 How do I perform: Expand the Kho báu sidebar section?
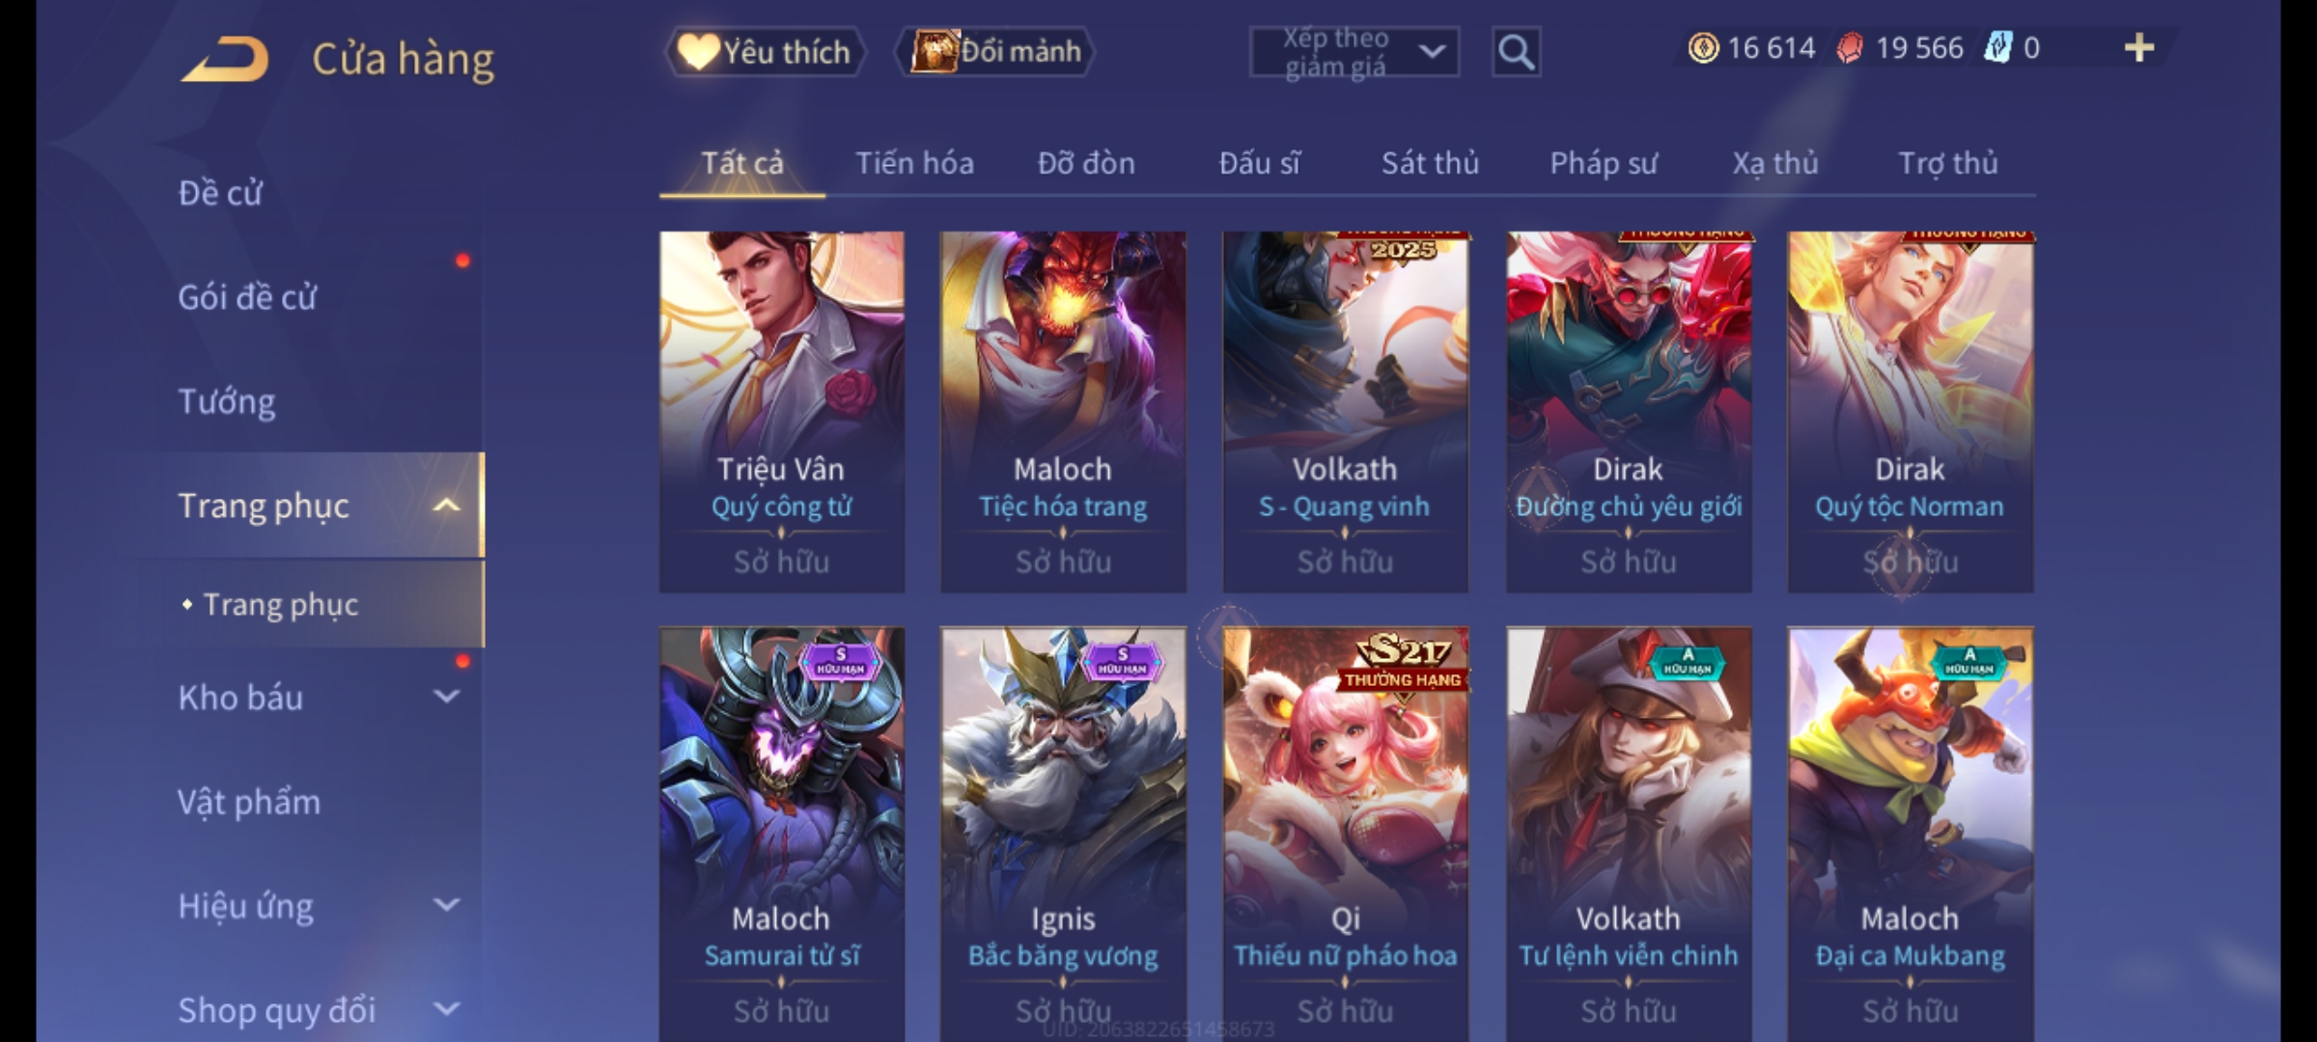point(445,697)
